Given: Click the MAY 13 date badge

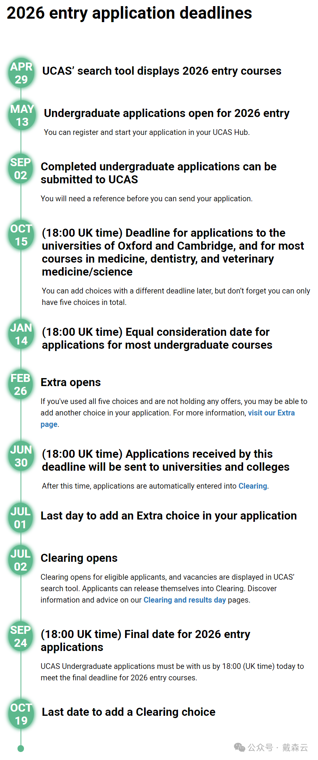Looking at the screenshot, I should pos(22,115).
